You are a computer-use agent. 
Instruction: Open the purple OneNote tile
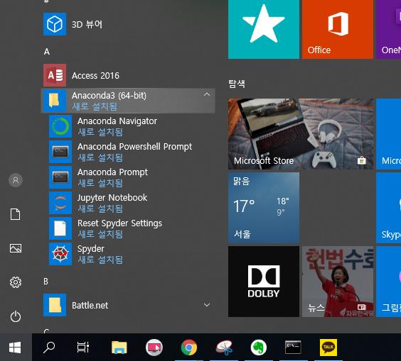tap(388, 29)
